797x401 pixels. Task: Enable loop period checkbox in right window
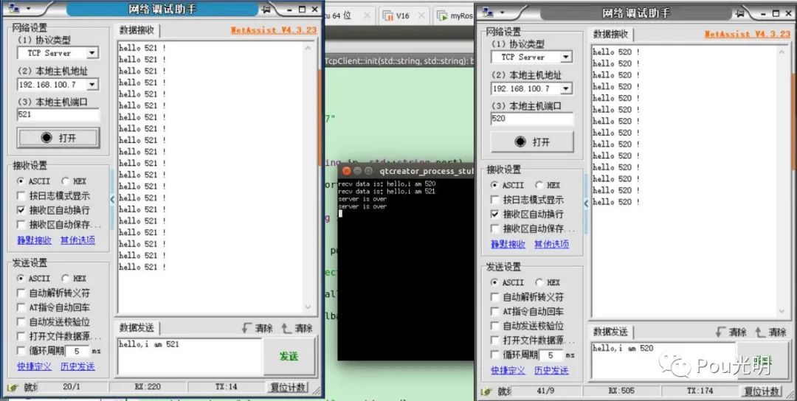point(494,355)
